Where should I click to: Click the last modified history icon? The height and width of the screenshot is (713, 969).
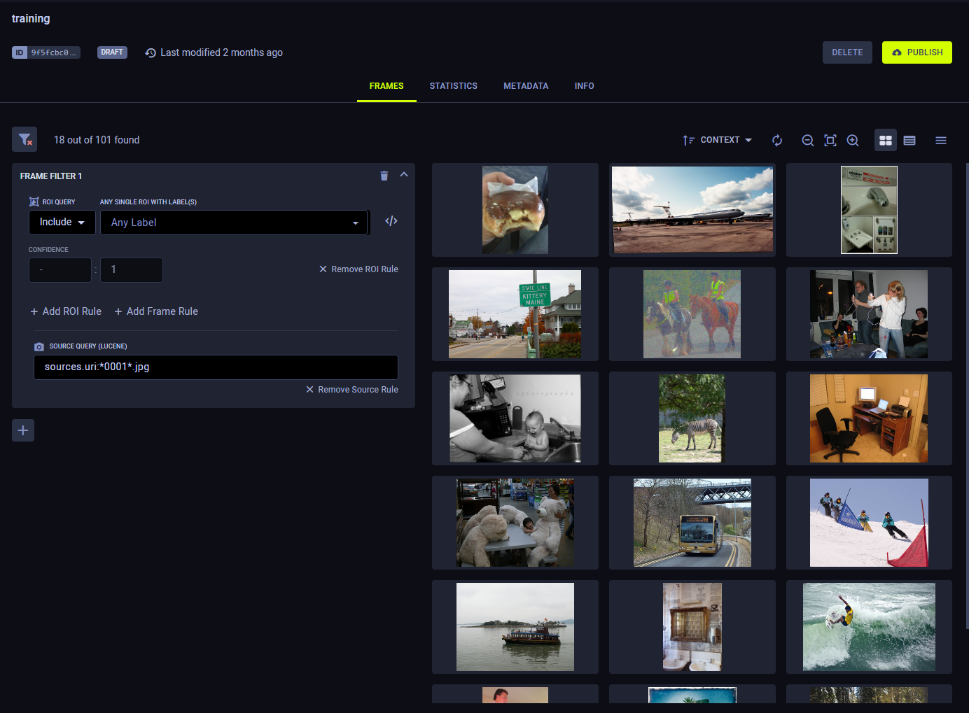(151, 52)
